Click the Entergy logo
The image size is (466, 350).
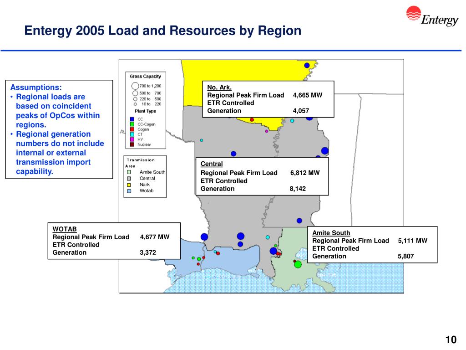tap(432, 16)
